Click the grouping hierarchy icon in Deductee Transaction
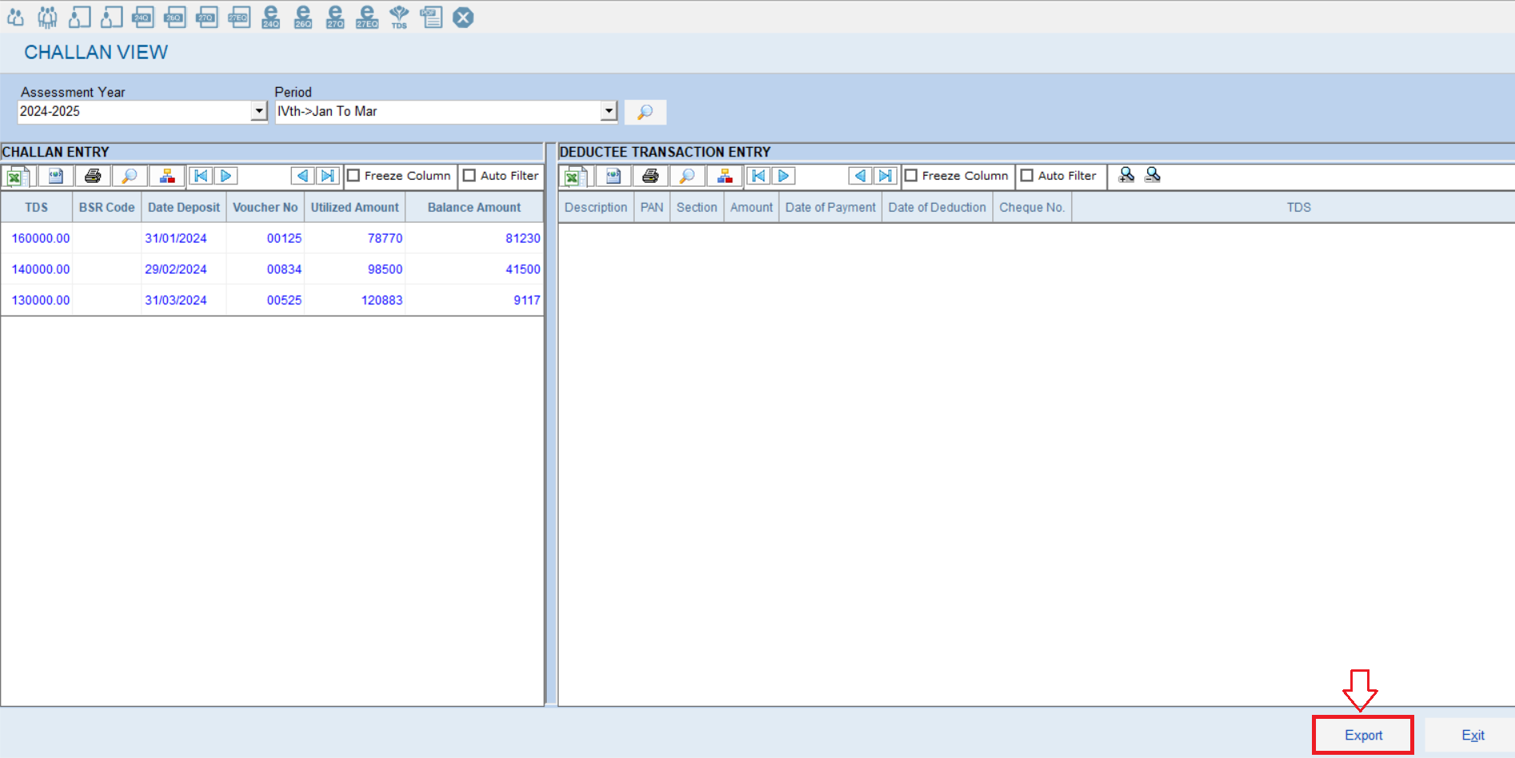 click(725, 176)
